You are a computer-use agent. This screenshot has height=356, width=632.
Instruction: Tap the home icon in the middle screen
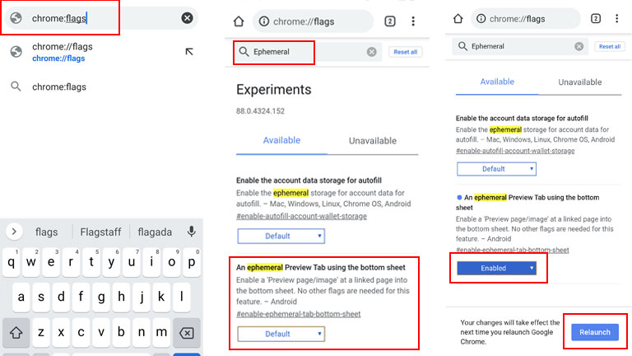tap(239, 21)
